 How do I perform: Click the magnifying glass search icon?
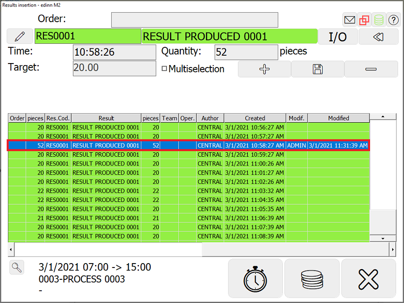pos(17,268)
